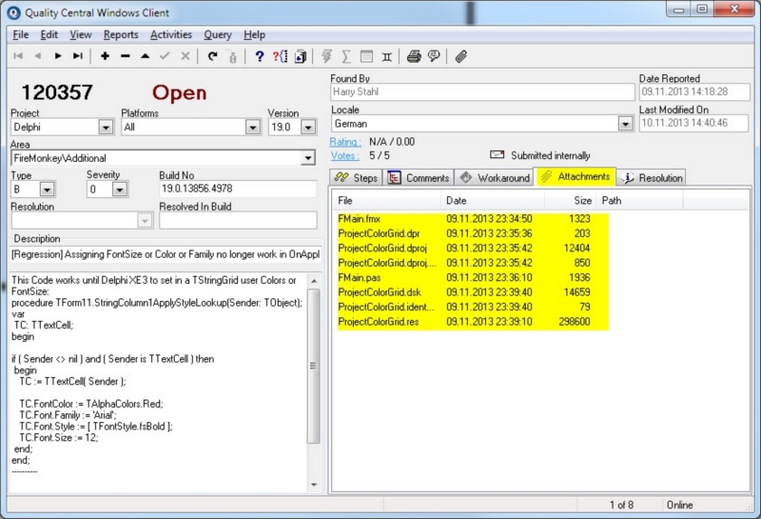
Task: Select the ProjectColorGrid.dpr attachment
Action: pos(379,233)
